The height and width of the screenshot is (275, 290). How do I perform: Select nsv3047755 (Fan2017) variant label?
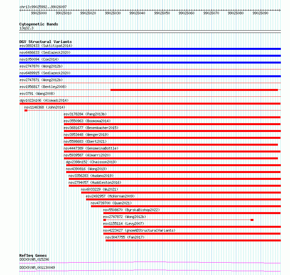(x=125, y=237)
